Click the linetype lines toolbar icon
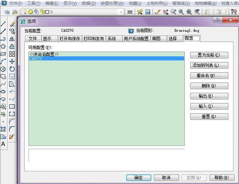 [130, 12]
